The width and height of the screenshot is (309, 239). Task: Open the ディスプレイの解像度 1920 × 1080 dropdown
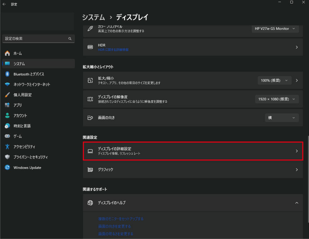pos(276,99)
